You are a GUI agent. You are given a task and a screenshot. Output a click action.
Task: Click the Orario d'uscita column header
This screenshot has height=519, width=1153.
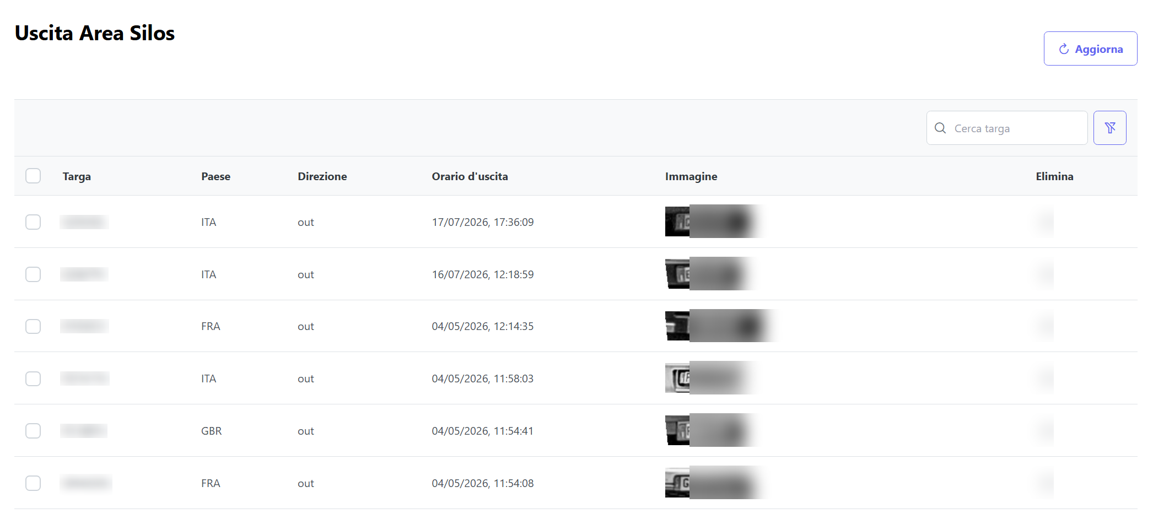pos(470,176)
